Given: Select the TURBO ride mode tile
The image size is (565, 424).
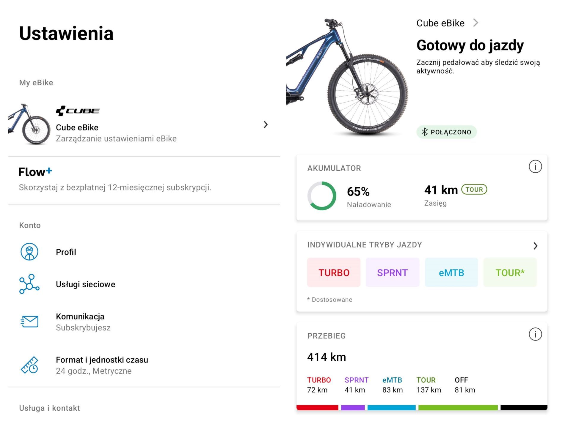Looking at the screenshot, I should pos(334,272).
